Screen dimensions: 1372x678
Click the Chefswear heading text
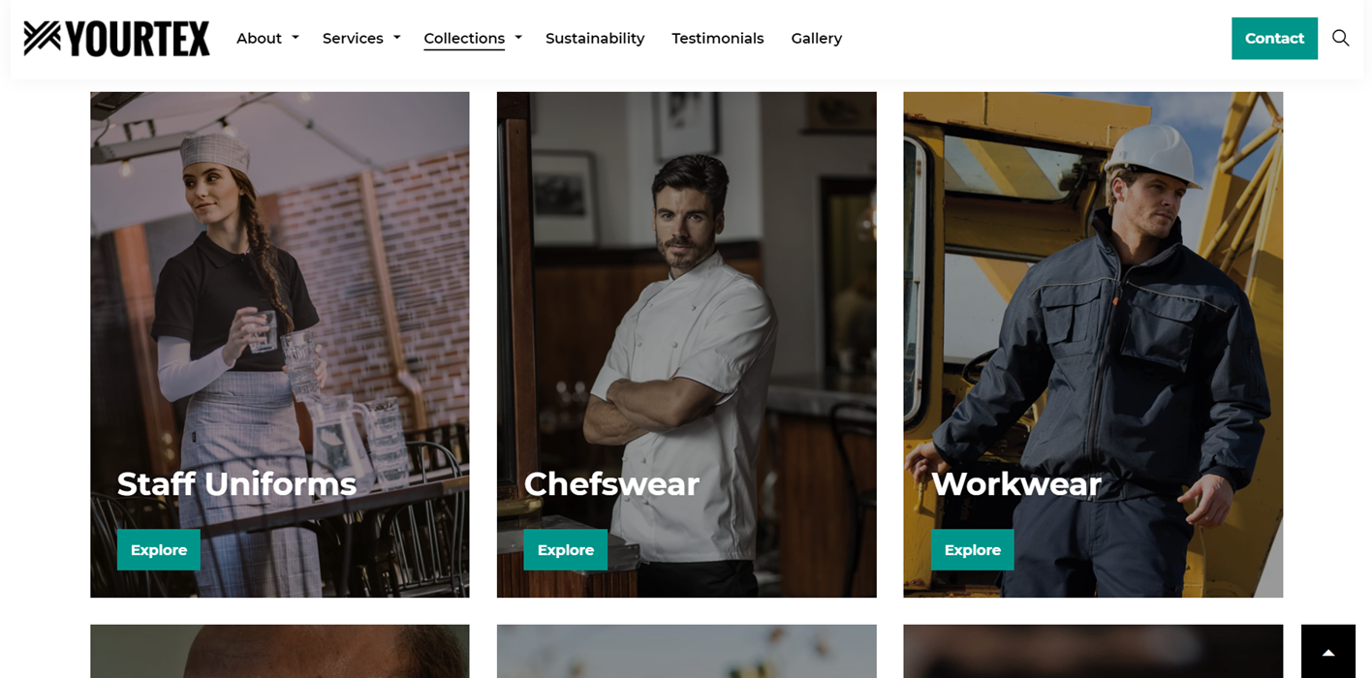[611, 483]
